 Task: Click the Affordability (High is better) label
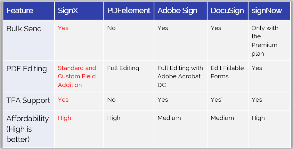click(x=28, y=129)
